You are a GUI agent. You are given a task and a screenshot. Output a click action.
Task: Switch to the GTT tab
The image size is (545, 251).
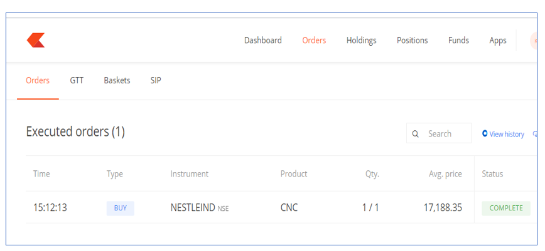click(x=77, y=80)
